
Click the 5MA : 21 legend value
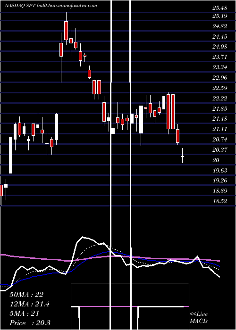pos(25,313)
